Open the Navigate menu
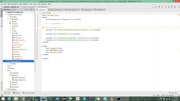 [15, 4]
